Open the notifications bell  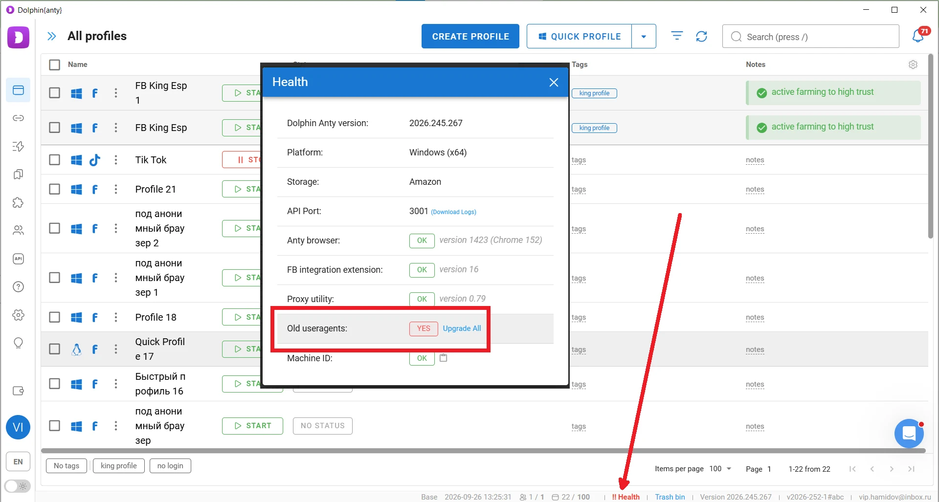918,36
